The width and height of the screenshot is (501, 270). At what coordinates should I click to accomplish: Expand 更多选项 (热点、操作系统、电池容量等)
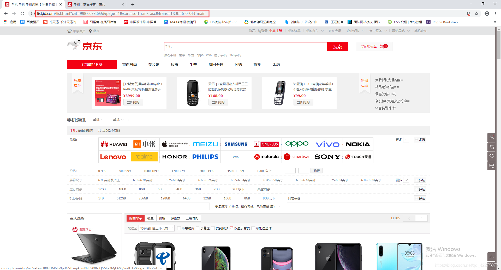click(248, 207)
